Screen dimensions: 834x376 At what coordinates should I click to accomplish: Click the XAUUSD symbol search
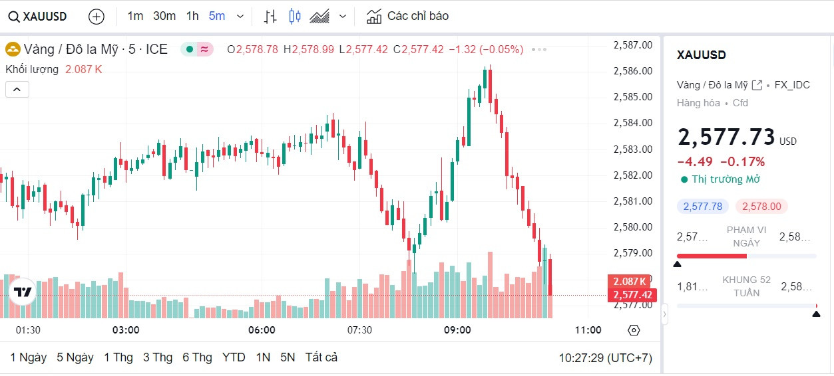(38, 17)
